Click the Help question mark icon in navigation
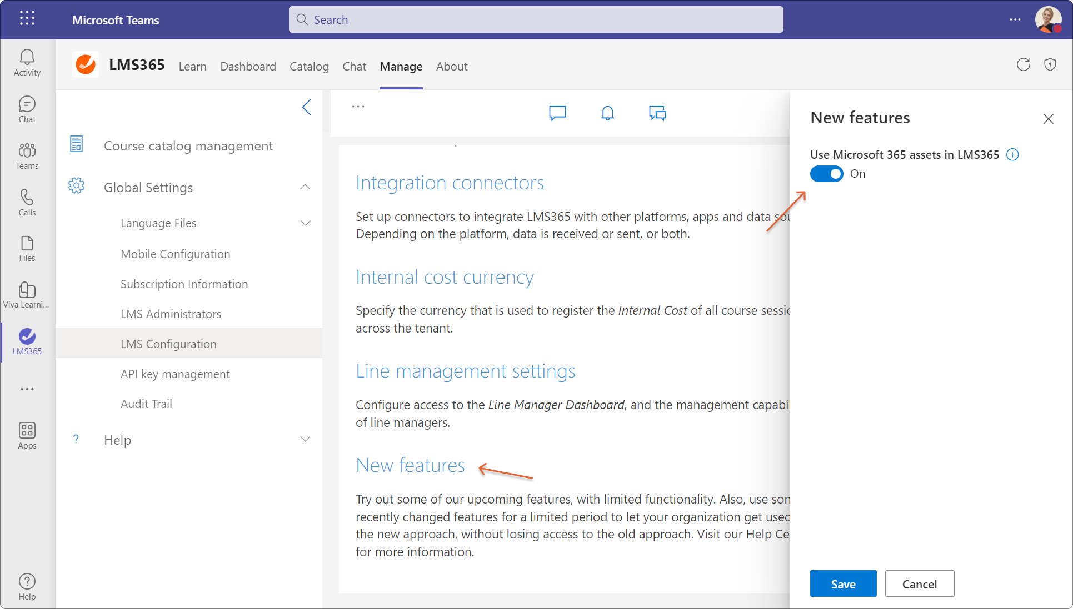1073x609 pixels. tap(76, 439)
